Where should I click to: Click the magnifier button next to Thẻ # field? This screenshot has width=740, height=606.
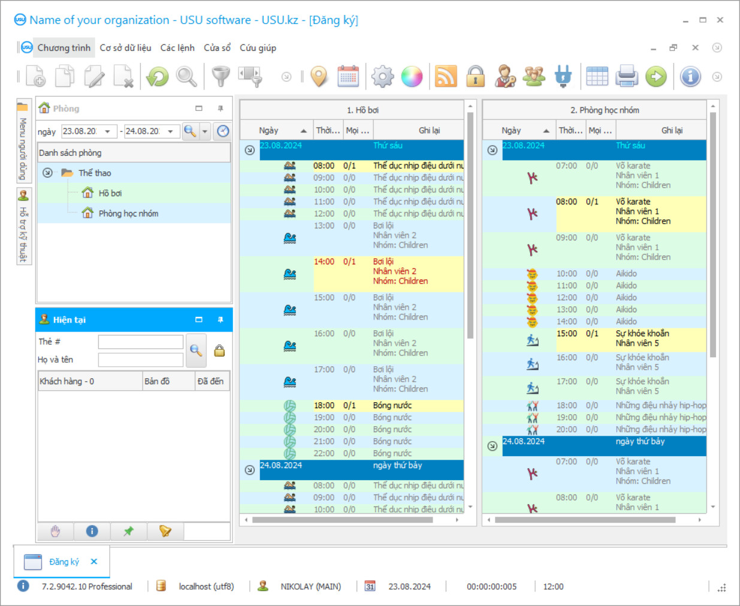coord(196,351)
